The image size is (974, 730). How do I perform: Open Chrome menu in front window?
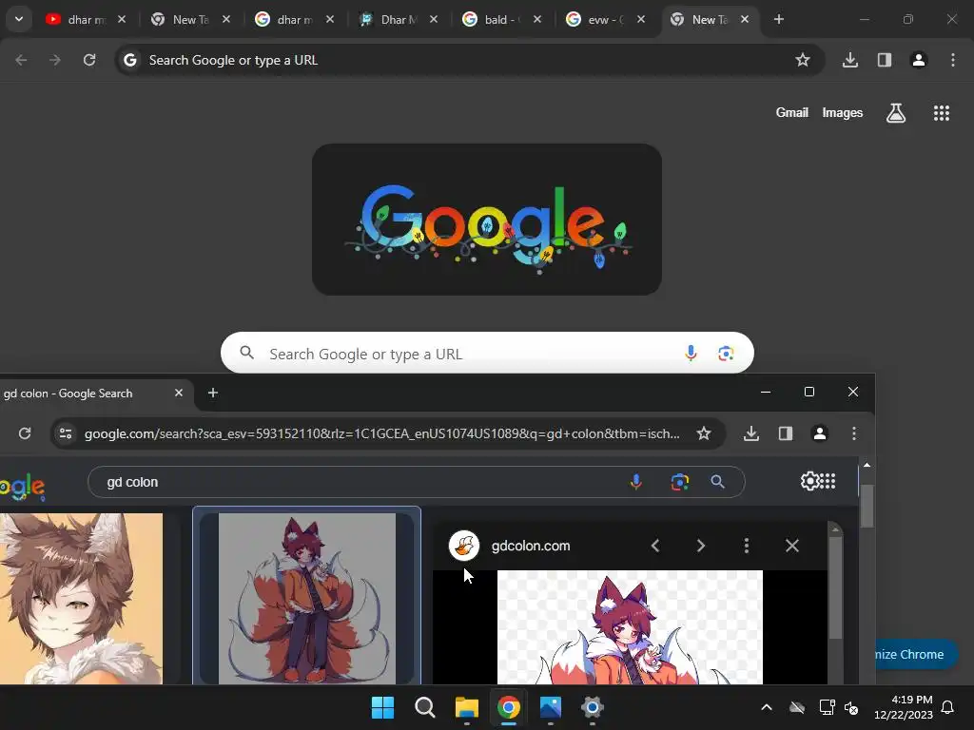click(854, 433)
